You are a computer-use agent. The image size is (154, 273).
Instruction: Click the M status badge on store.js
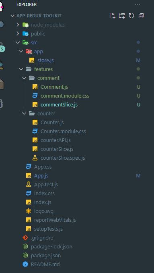[x=138, y=60]
